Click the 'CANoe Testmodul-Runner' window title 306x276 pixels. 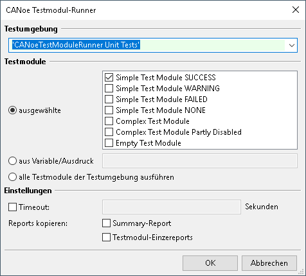point(51,10)
